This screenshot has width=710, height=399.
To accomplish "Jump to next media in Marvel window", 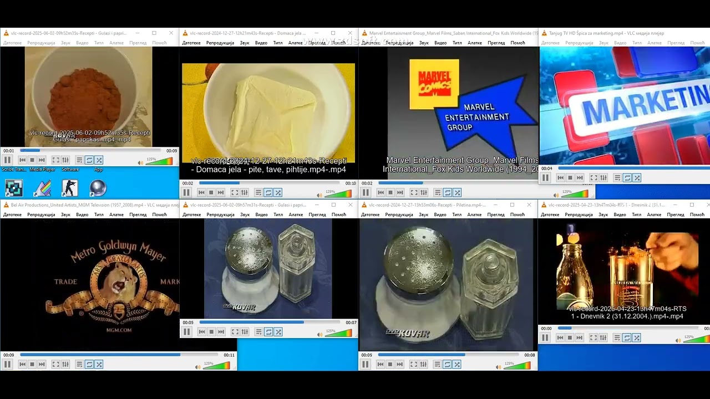I will (400, 192).
